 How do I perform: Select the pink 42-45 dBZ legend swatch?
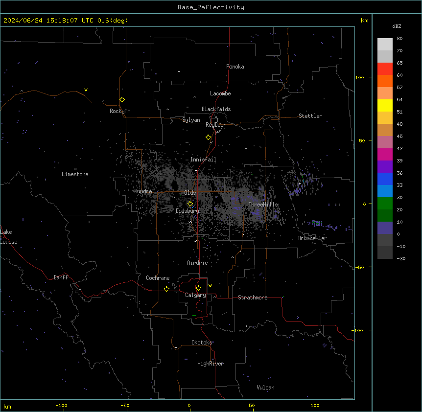[x=385, y=142]
